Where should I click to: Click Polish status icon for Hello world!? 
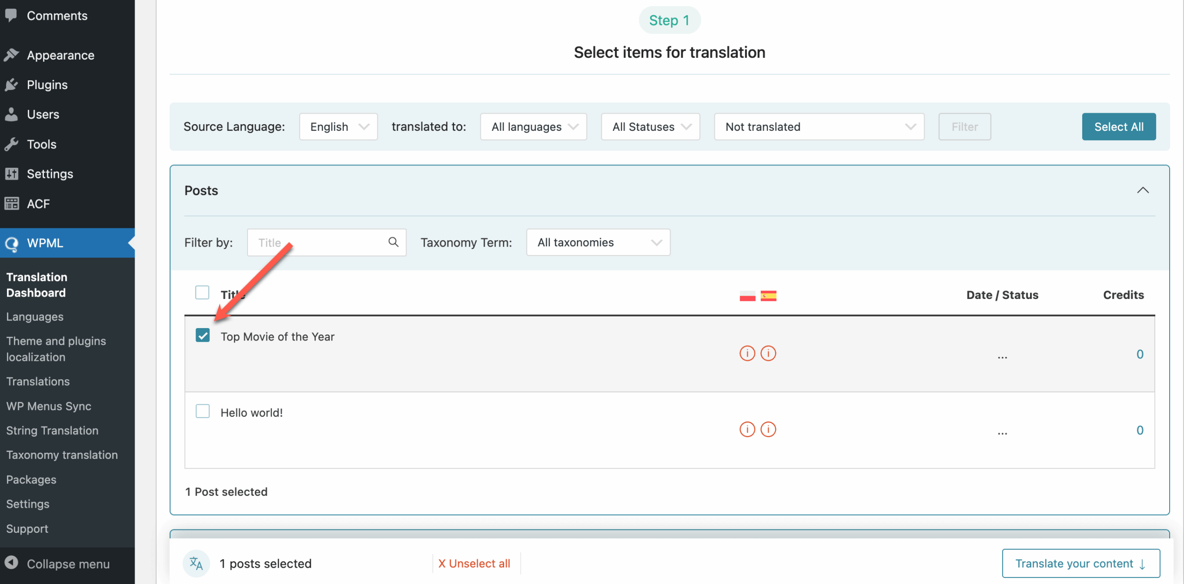(x=747, y=429)
